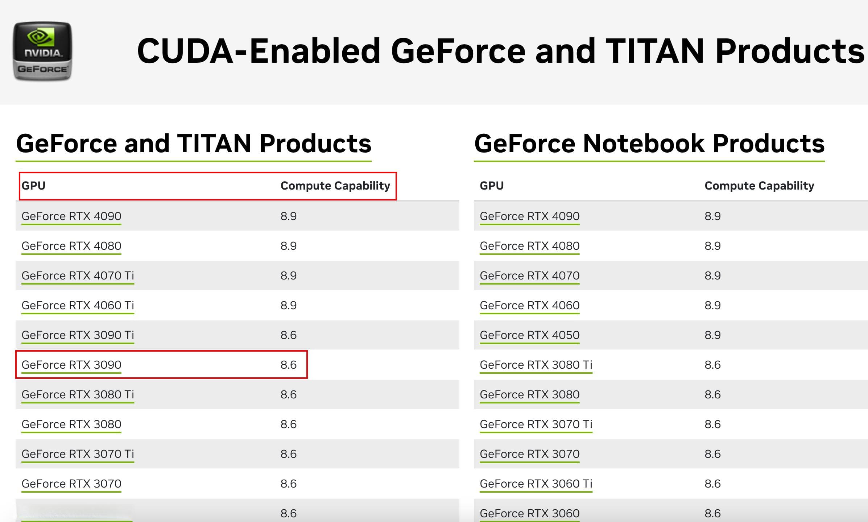Image resolution: width=868 pixels, height=522 pixels.
Task: Open the desktop GeForce RTX 4080 link
Action: click(x=71, y=246)
